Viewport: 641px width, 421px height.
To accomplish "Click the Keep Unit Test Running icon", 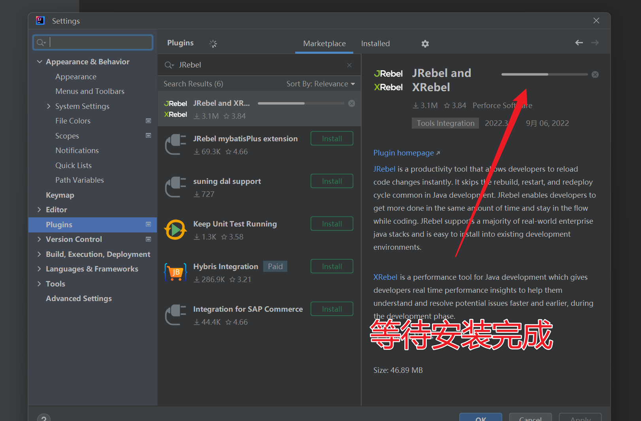I will (x=175, y=230).
